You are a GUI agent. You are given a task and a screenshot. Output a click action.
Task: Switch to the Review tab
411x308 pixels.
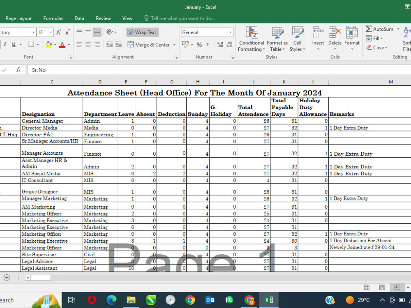pos(103,18)
